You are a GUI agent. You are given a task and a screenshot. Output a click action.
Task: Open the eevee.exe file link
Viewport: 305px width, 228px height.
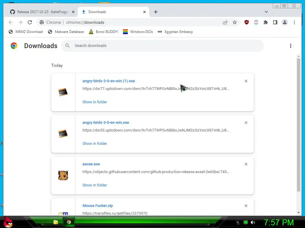(91, 164)
